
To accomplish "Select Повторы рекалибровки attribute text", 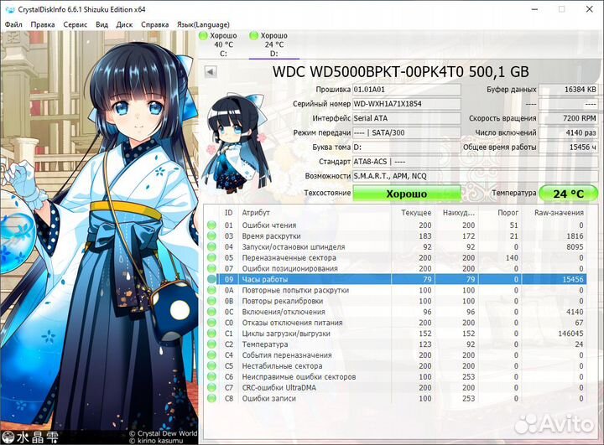I will coord(283,301).
